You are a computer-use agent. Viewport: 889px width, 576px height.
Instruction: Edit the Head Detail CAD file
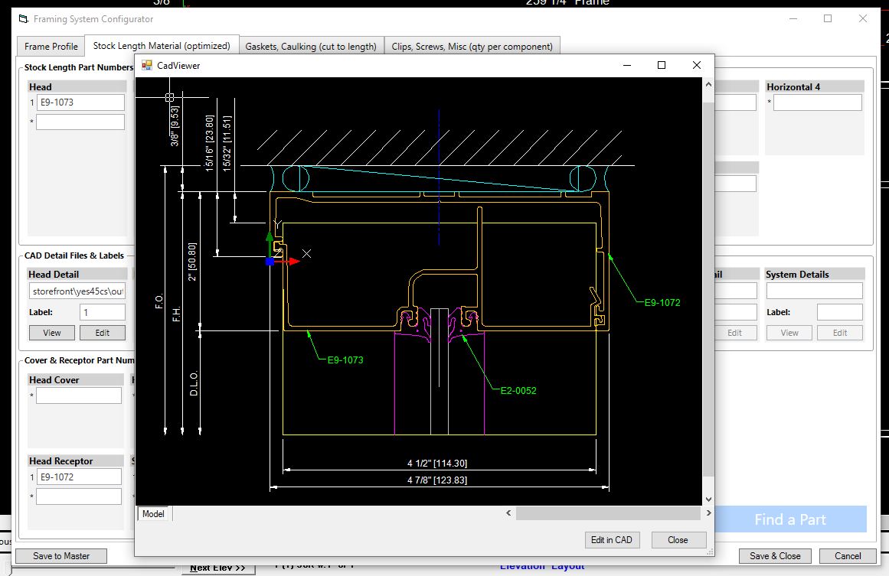tap(102, 333)
